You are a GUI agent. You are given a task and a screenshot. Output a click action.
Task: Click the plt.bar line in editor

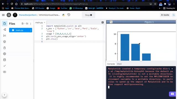tap(66, 36)
